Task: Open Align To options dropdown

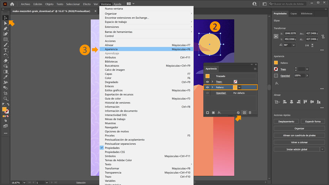Action: coord(277,102)
